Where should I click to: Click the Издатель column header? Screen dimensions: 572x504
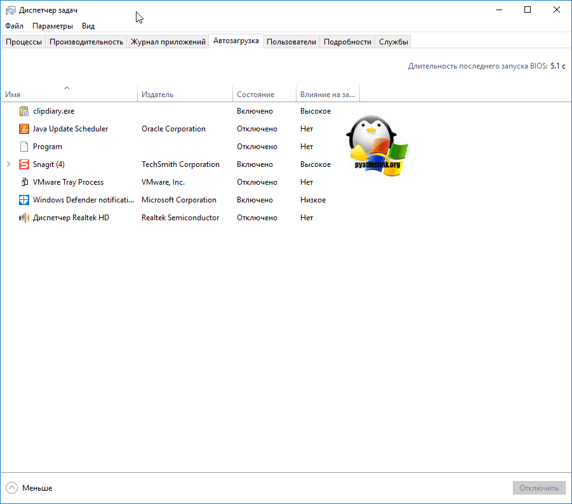[x=157, y=95]
